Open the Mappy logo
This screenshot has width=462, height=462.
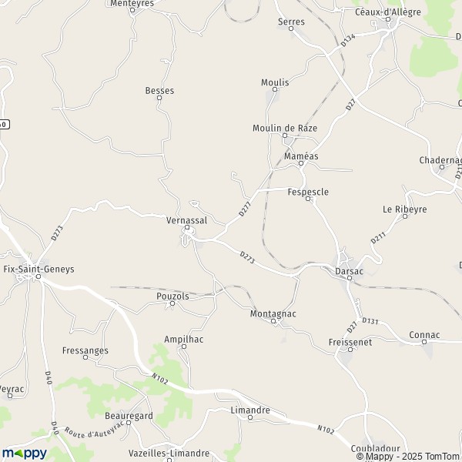tap(25, 454)
